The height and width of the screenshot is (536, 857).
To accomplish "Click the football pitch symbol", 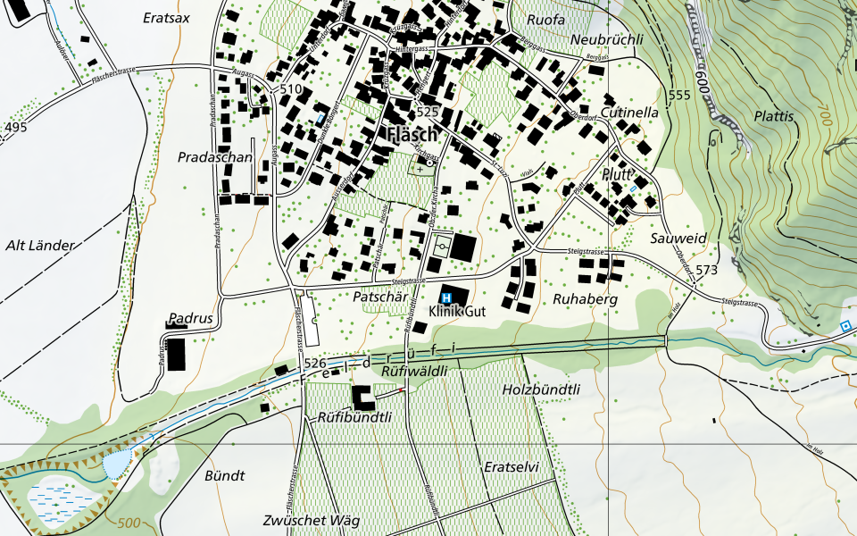I will (x=442, y=247).
